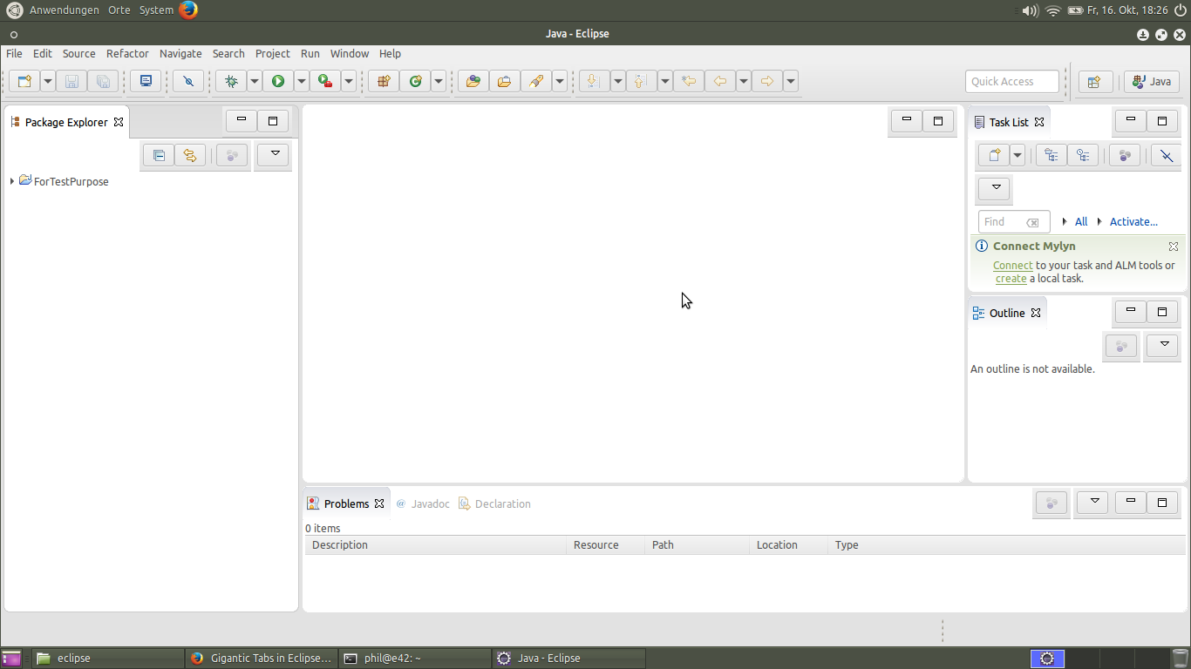This screenshot has width=1191, height=669.
Task: Collapse All in Package Explorer
Action: pyautogui.click(x=159, y=155)
